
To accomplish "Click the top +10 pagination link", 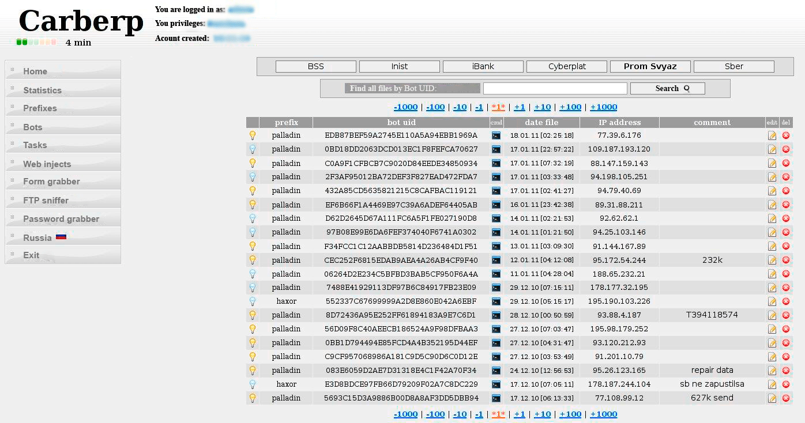I will coord(542,107).
